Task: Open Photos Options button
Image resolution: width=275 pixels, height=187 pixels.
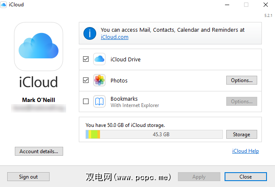Action: click(x=242, y=80)
